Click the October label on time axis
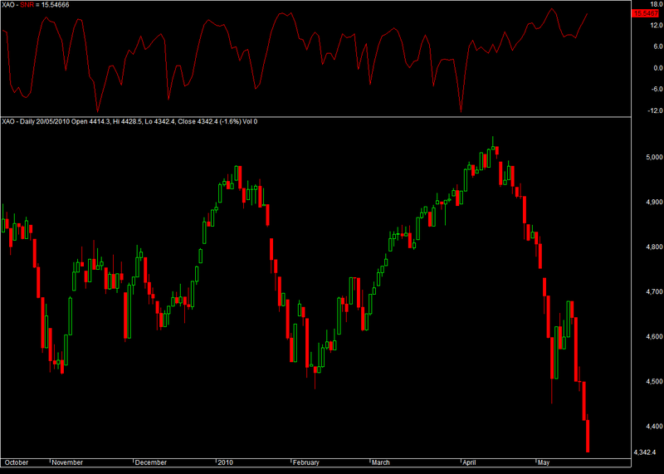This screenshot has width=664, height=474. tap(17, 462)
